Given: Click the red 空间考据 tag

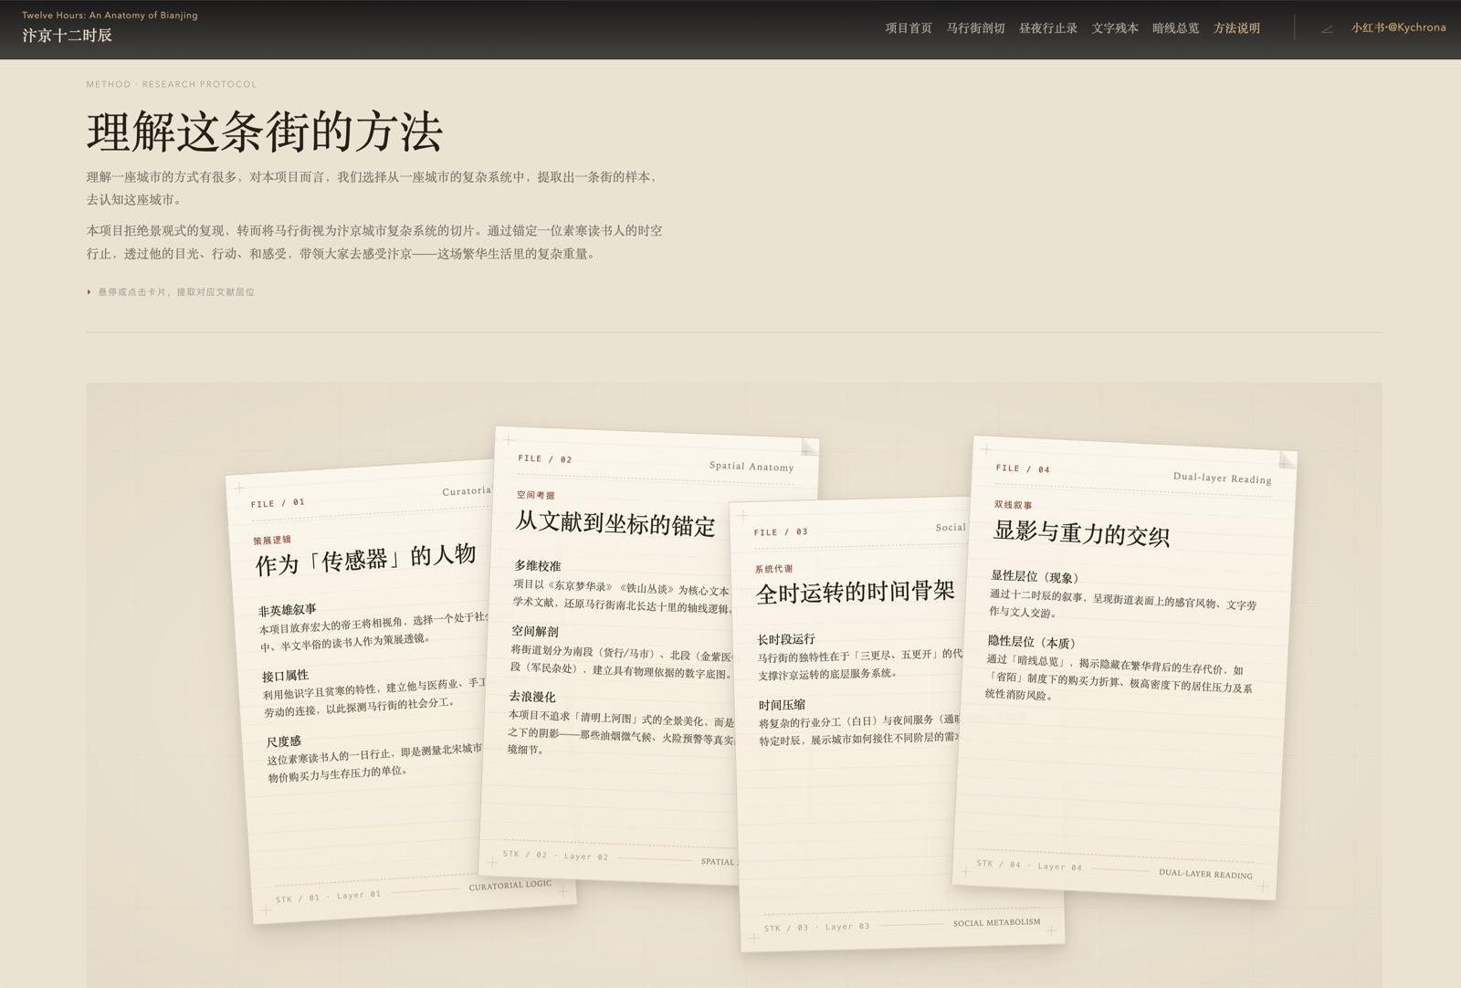Looking at the screenshot, I should tap(536, 495).
